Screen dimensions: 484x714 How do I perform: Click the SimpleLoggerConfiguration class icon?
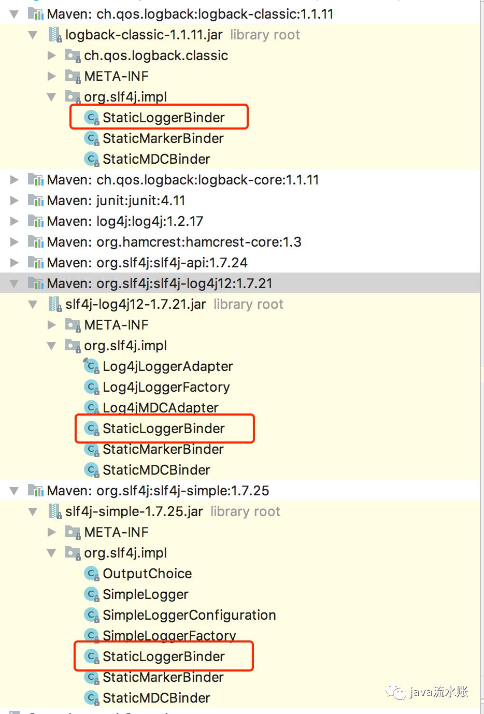tap(92, 616)
